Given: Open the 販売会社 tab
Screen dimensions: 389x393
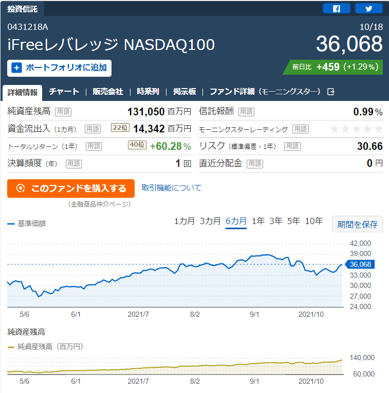Looking at the screenshot, I should point(108,92).
